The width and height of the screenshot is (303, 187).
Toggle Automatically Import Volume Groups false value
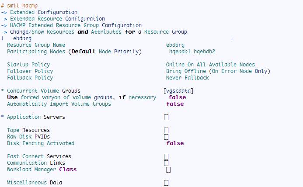(175, 104)
